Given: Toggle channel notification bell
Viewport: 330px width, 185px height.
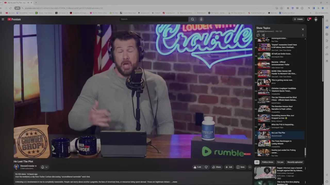Looking at the screenshot, I should 43,167.
